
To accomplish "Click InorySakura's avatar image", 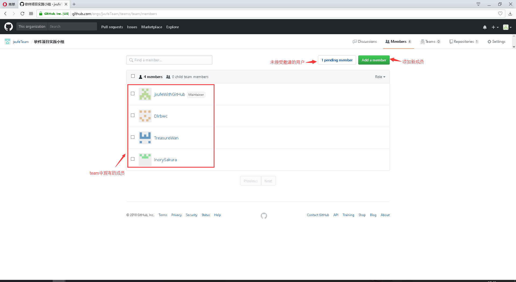I will click(145, 160).
